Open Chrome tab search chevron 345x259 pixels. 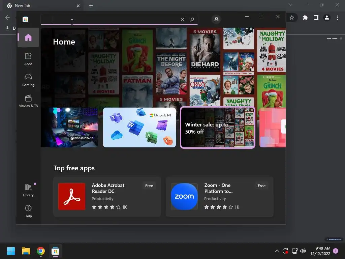pos(291,5)
